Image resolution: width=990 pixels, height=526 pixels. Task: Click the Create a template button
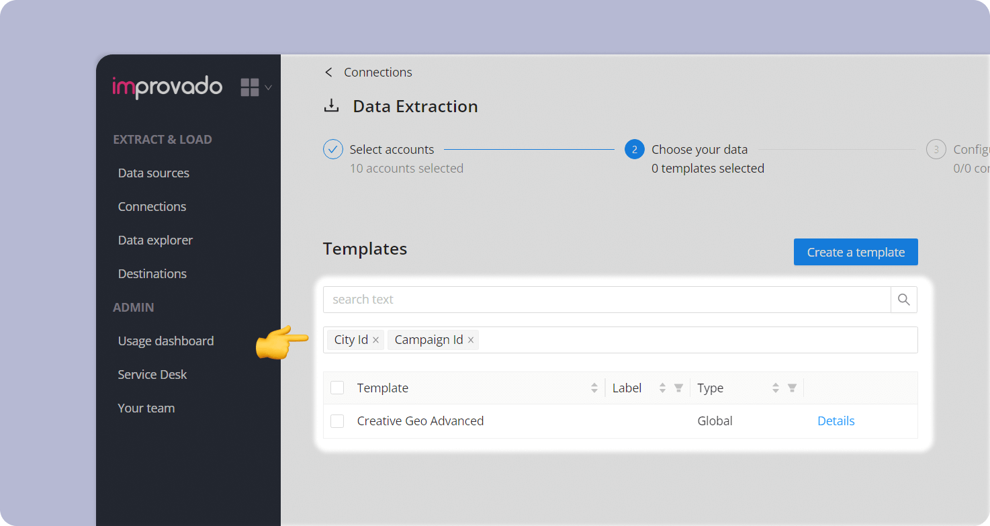pyautogui.click(x=856, y=252)
